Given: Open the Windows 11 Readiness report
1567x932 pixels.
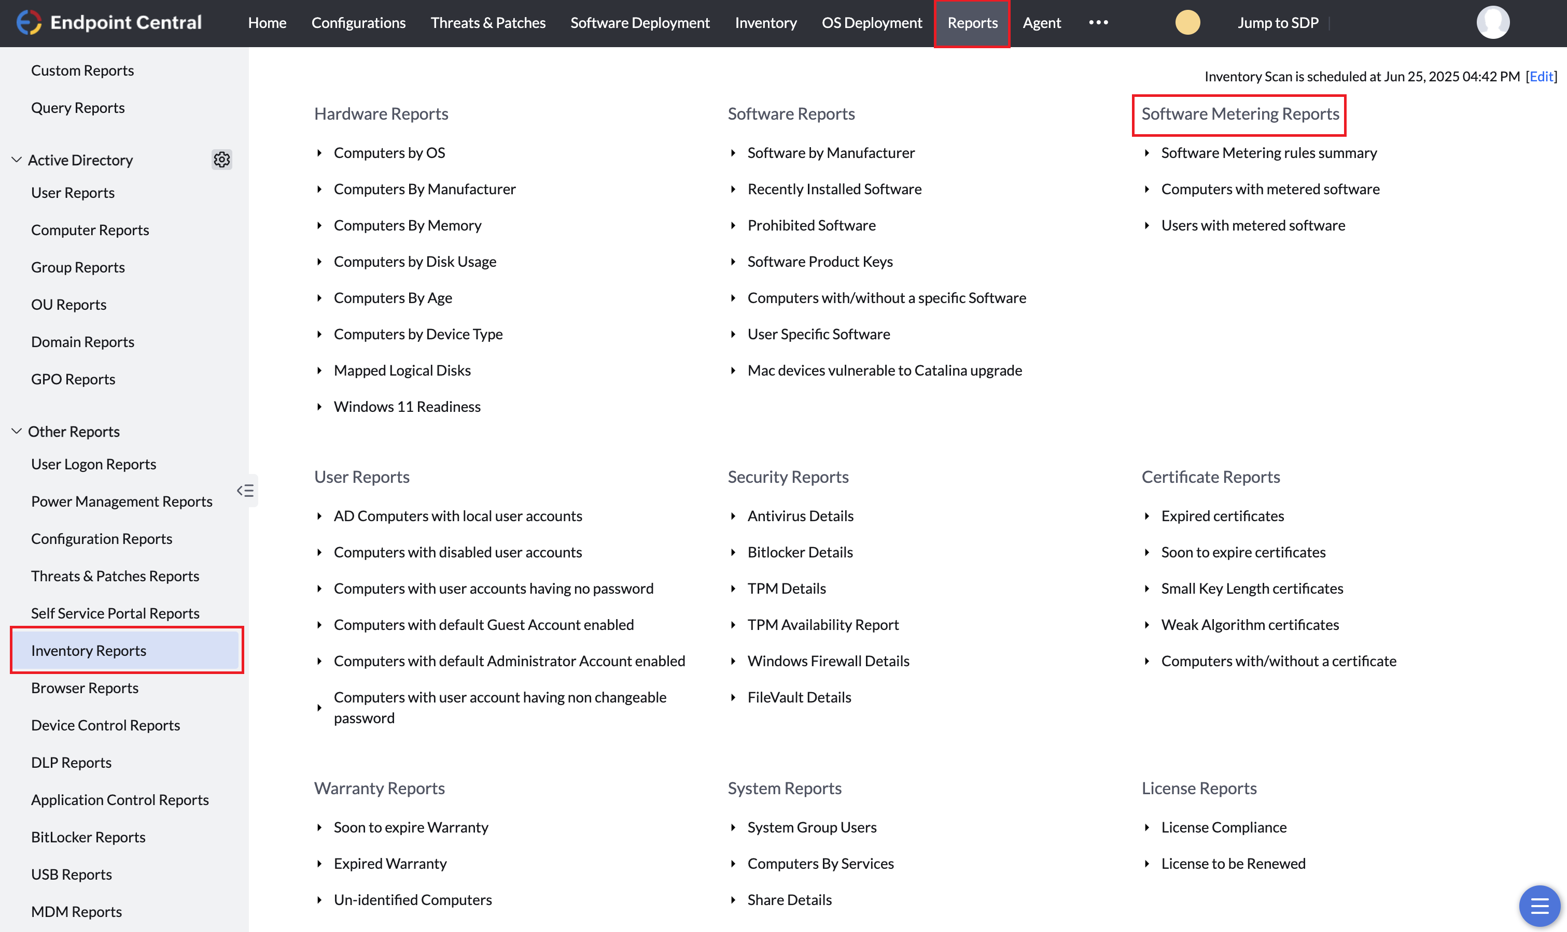Looking at the screenshot, I should [408, 406].
